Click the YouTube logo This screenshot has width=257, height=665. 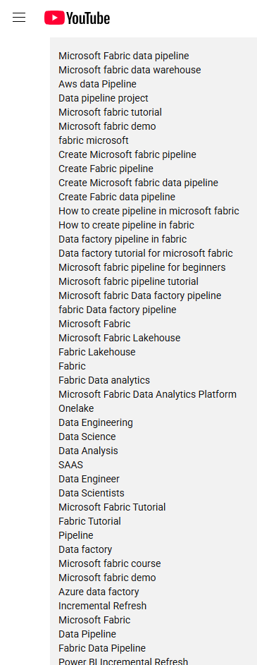(x=77, y=18)
